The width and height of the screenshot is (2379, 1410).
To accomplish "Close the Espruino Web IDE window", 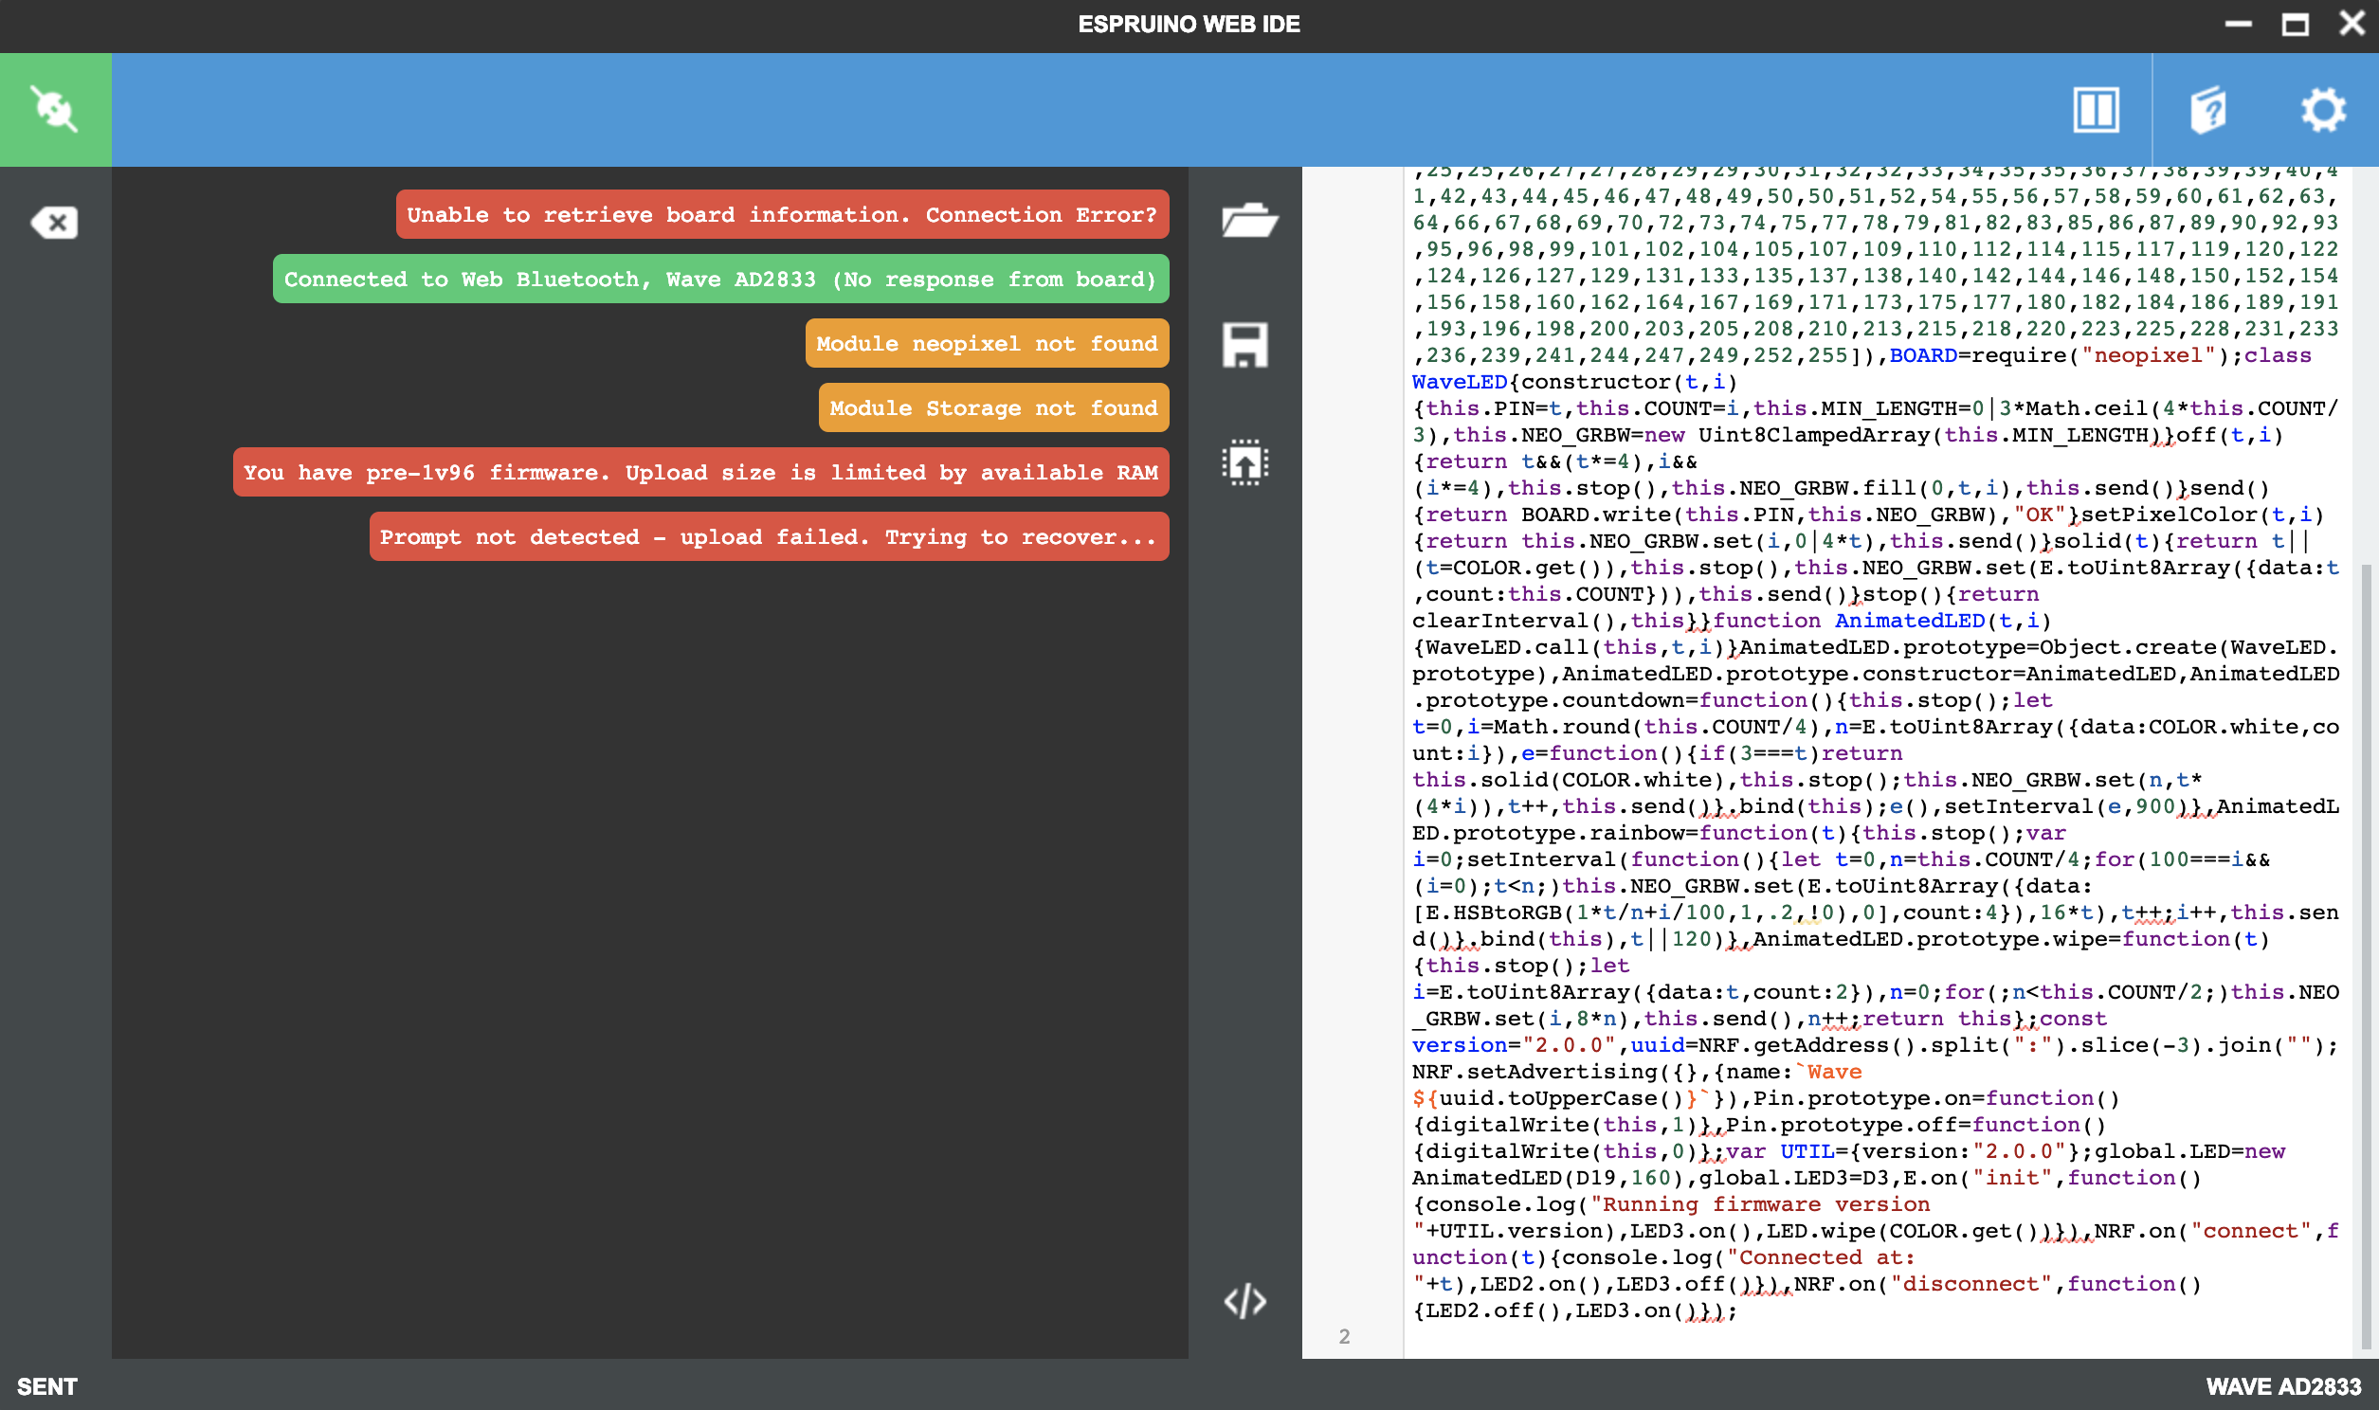I will click(x=2352, y=23).
